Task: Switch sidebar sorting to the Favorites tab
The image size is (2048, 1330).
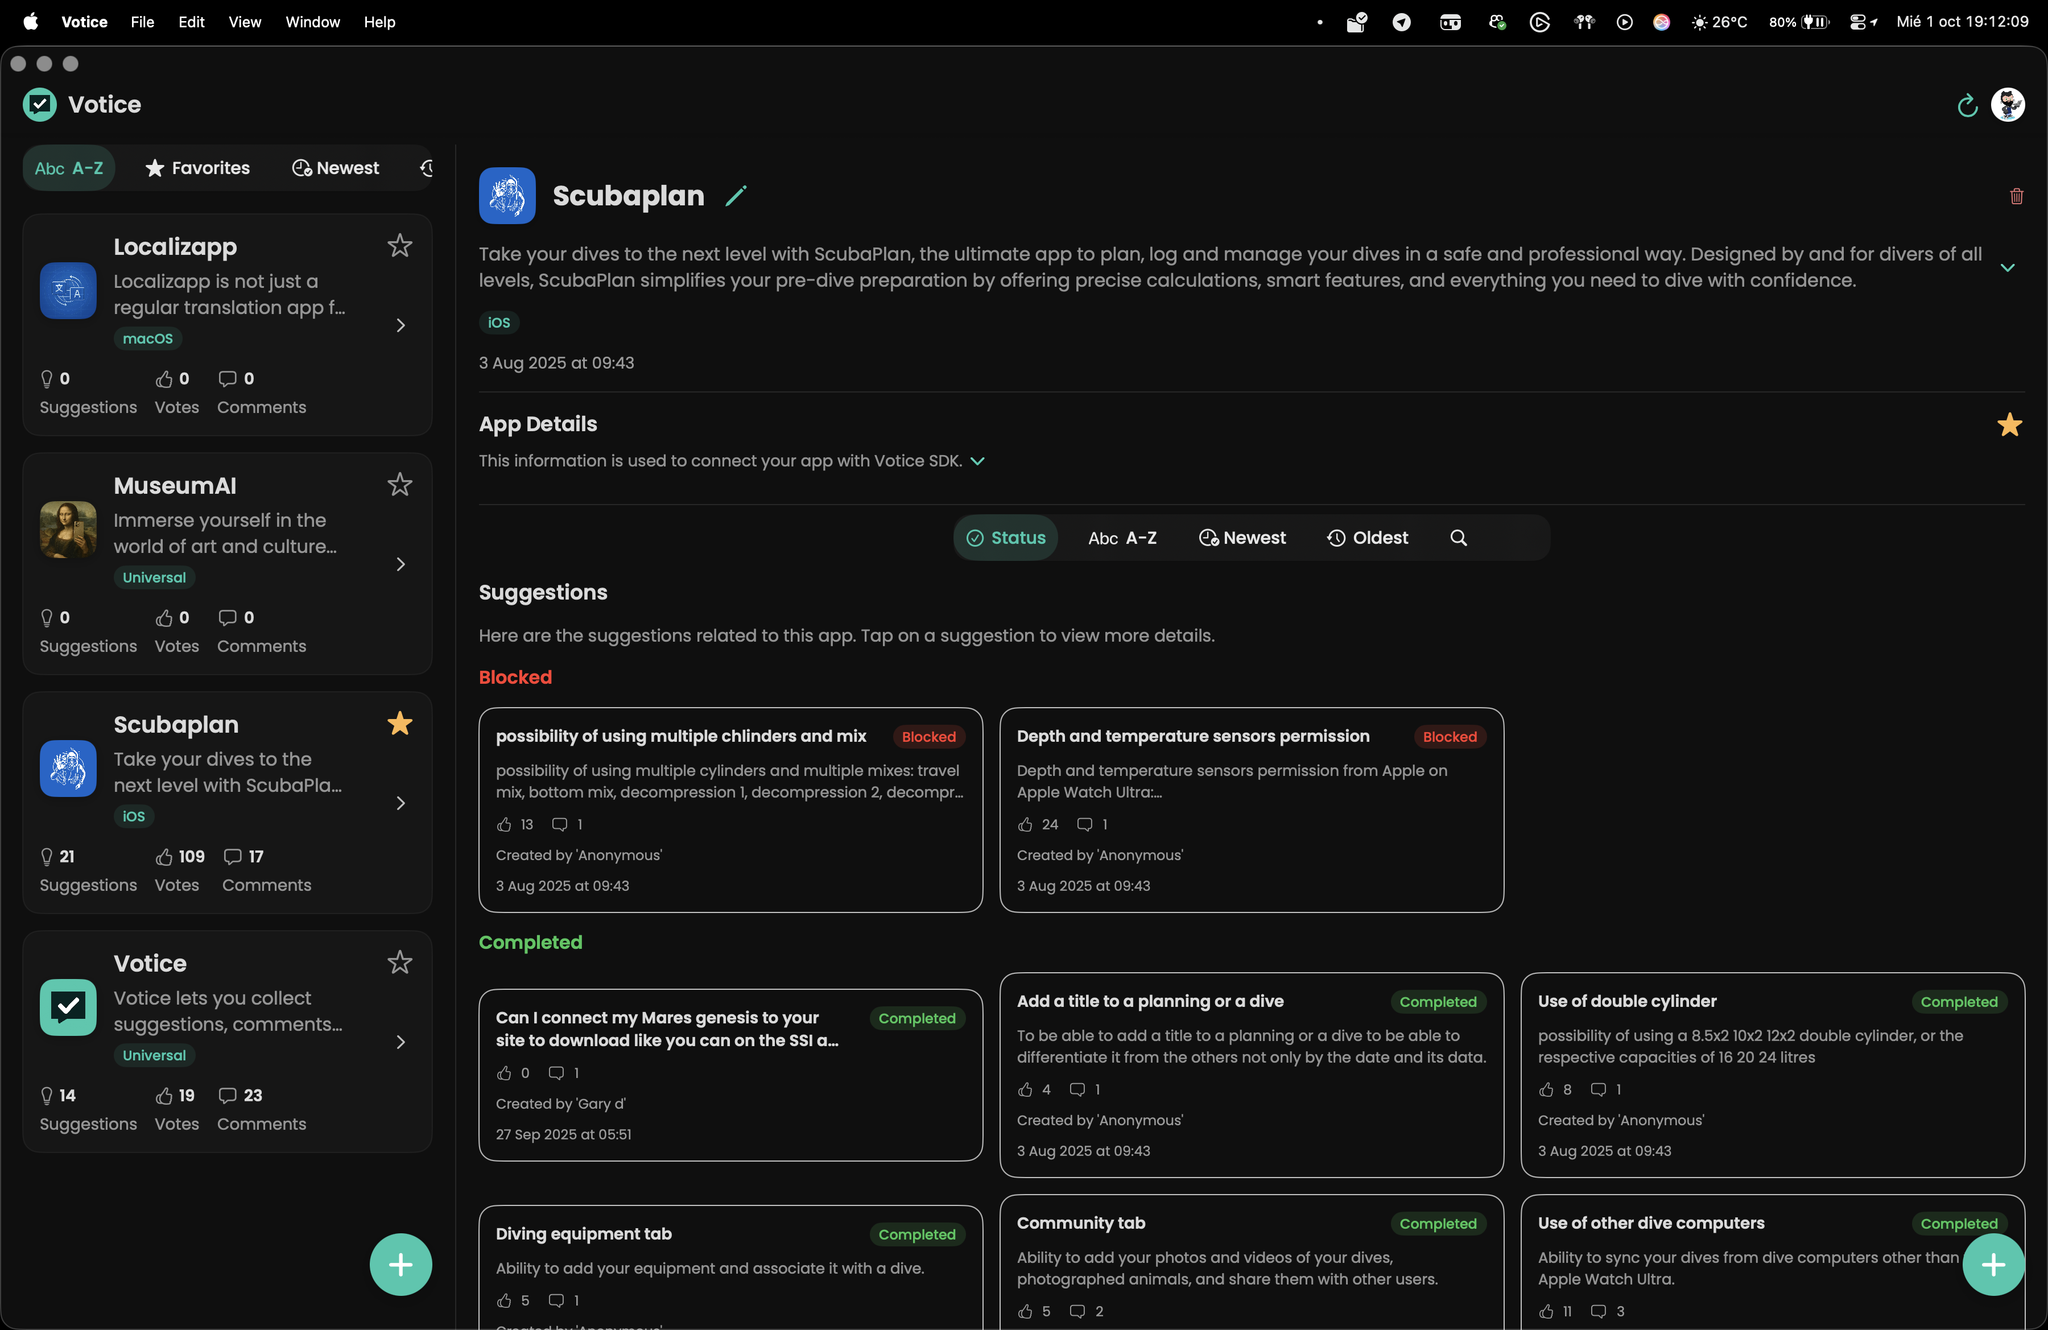Action: (198, 168)
